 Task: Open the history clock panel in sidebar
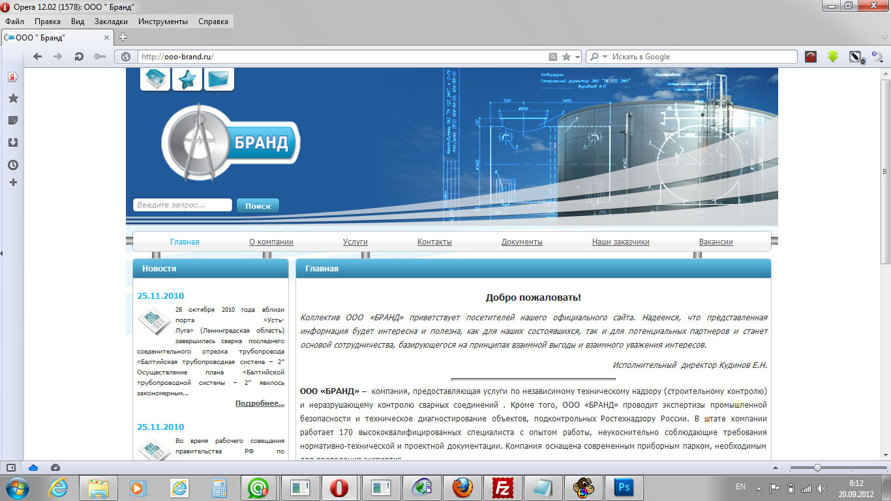tap(12, 165)
